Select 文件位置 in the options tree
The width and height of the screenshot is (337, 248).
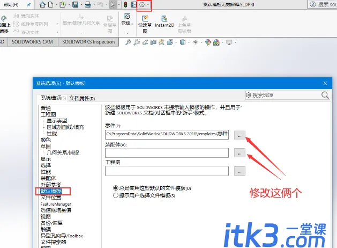point(51,197)
